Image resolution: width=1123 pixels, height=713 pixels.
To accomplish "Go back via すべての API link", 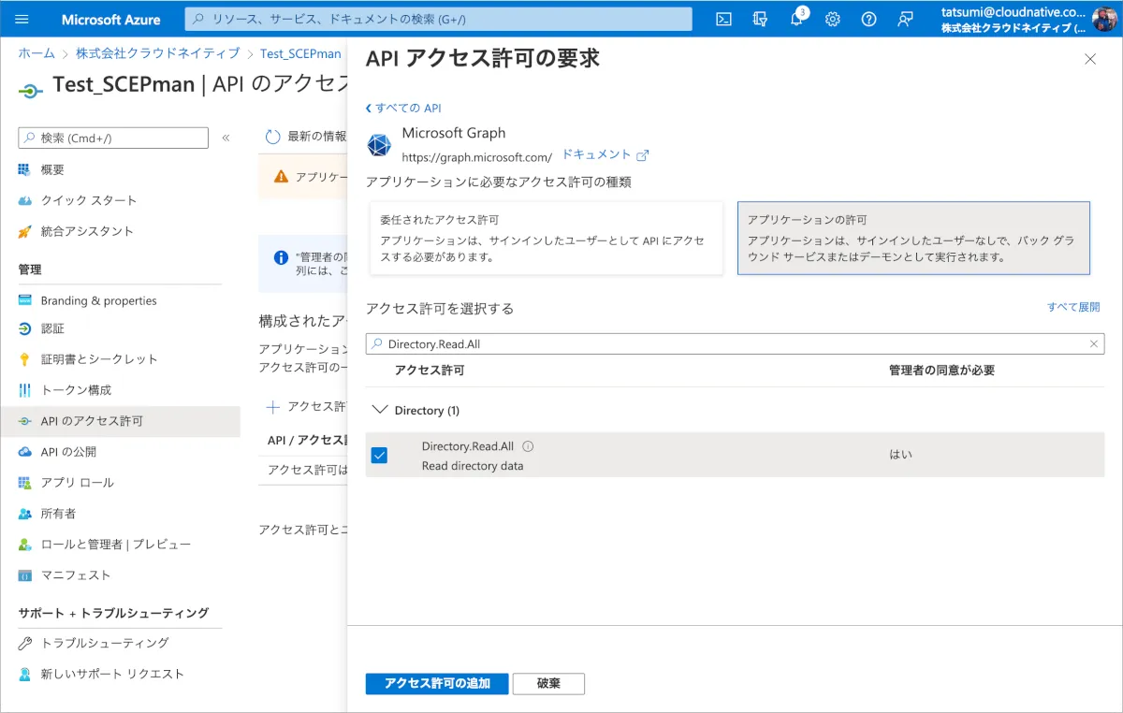I will tap(403, 109).
